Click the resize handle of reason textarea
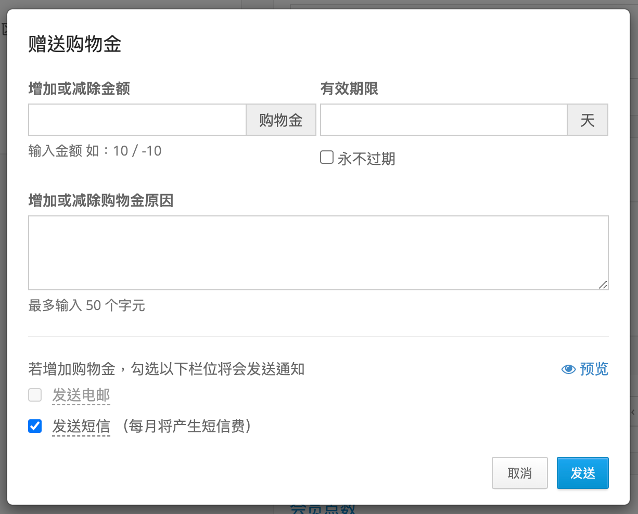 tap(603, 285)
